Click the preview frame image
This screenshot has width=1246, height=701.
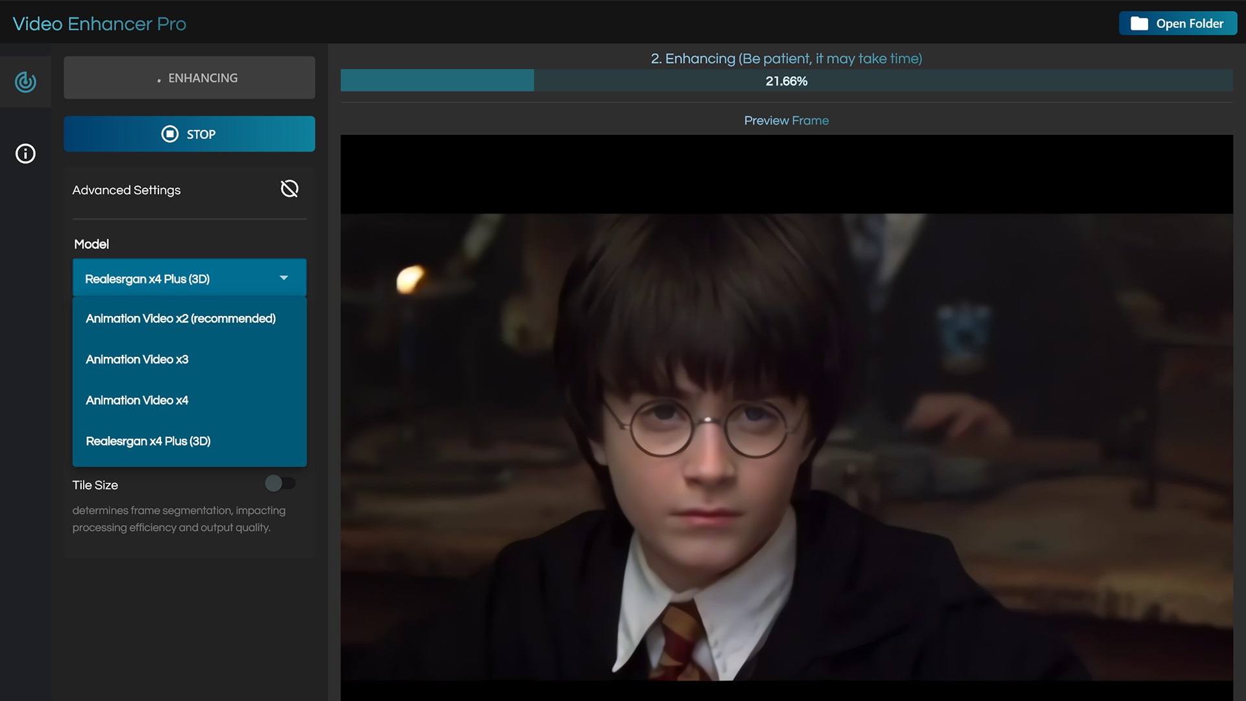pyautogui.click(x=786, y=415)
